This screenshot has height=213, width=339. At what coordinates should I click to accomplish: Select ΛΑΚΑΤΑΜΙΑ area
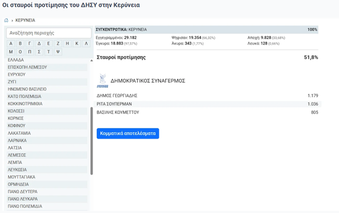point(47,133)
